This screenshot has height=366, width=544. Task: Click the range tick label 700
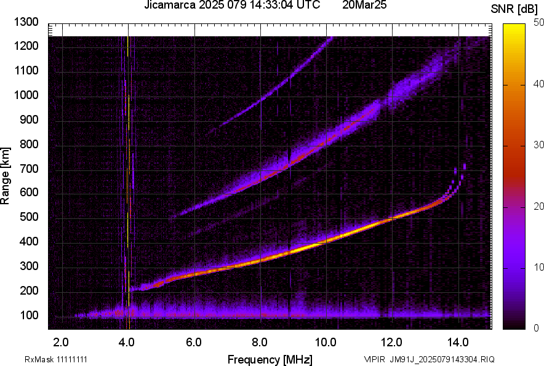click(29, 169)
